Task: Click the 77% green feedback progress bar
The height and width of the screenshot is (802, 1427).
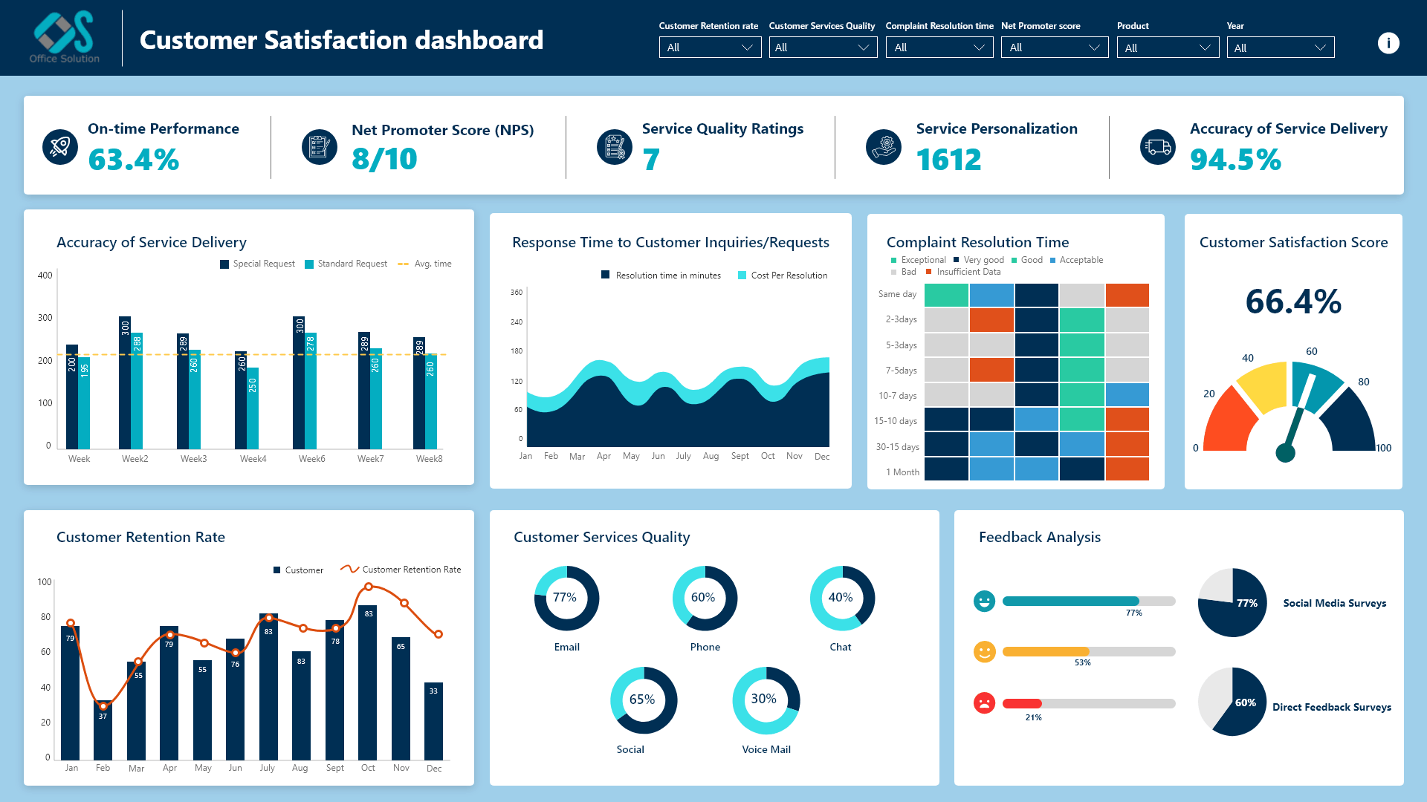Action: 1070,601
